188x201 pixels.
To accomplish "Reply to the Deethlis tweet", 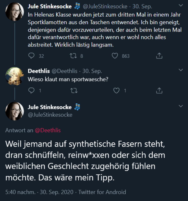I will [x=31, y=90].
